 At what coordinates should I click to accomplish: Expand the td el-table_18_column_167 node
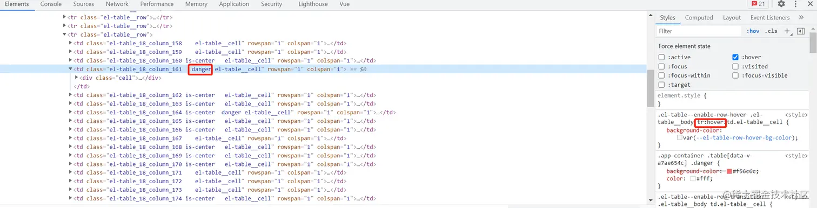(70, 138)
